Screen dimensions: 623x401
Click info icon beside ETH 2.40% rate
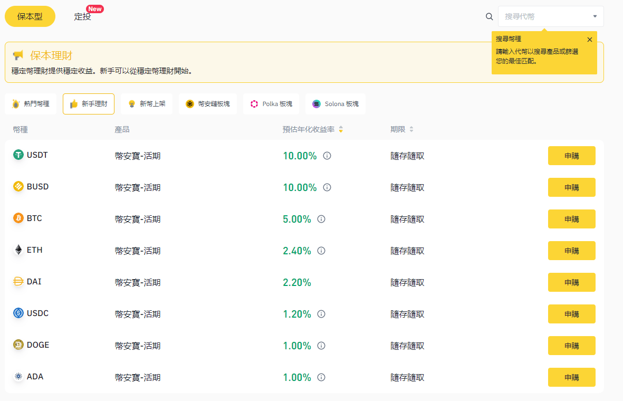[x=321, y=251]
